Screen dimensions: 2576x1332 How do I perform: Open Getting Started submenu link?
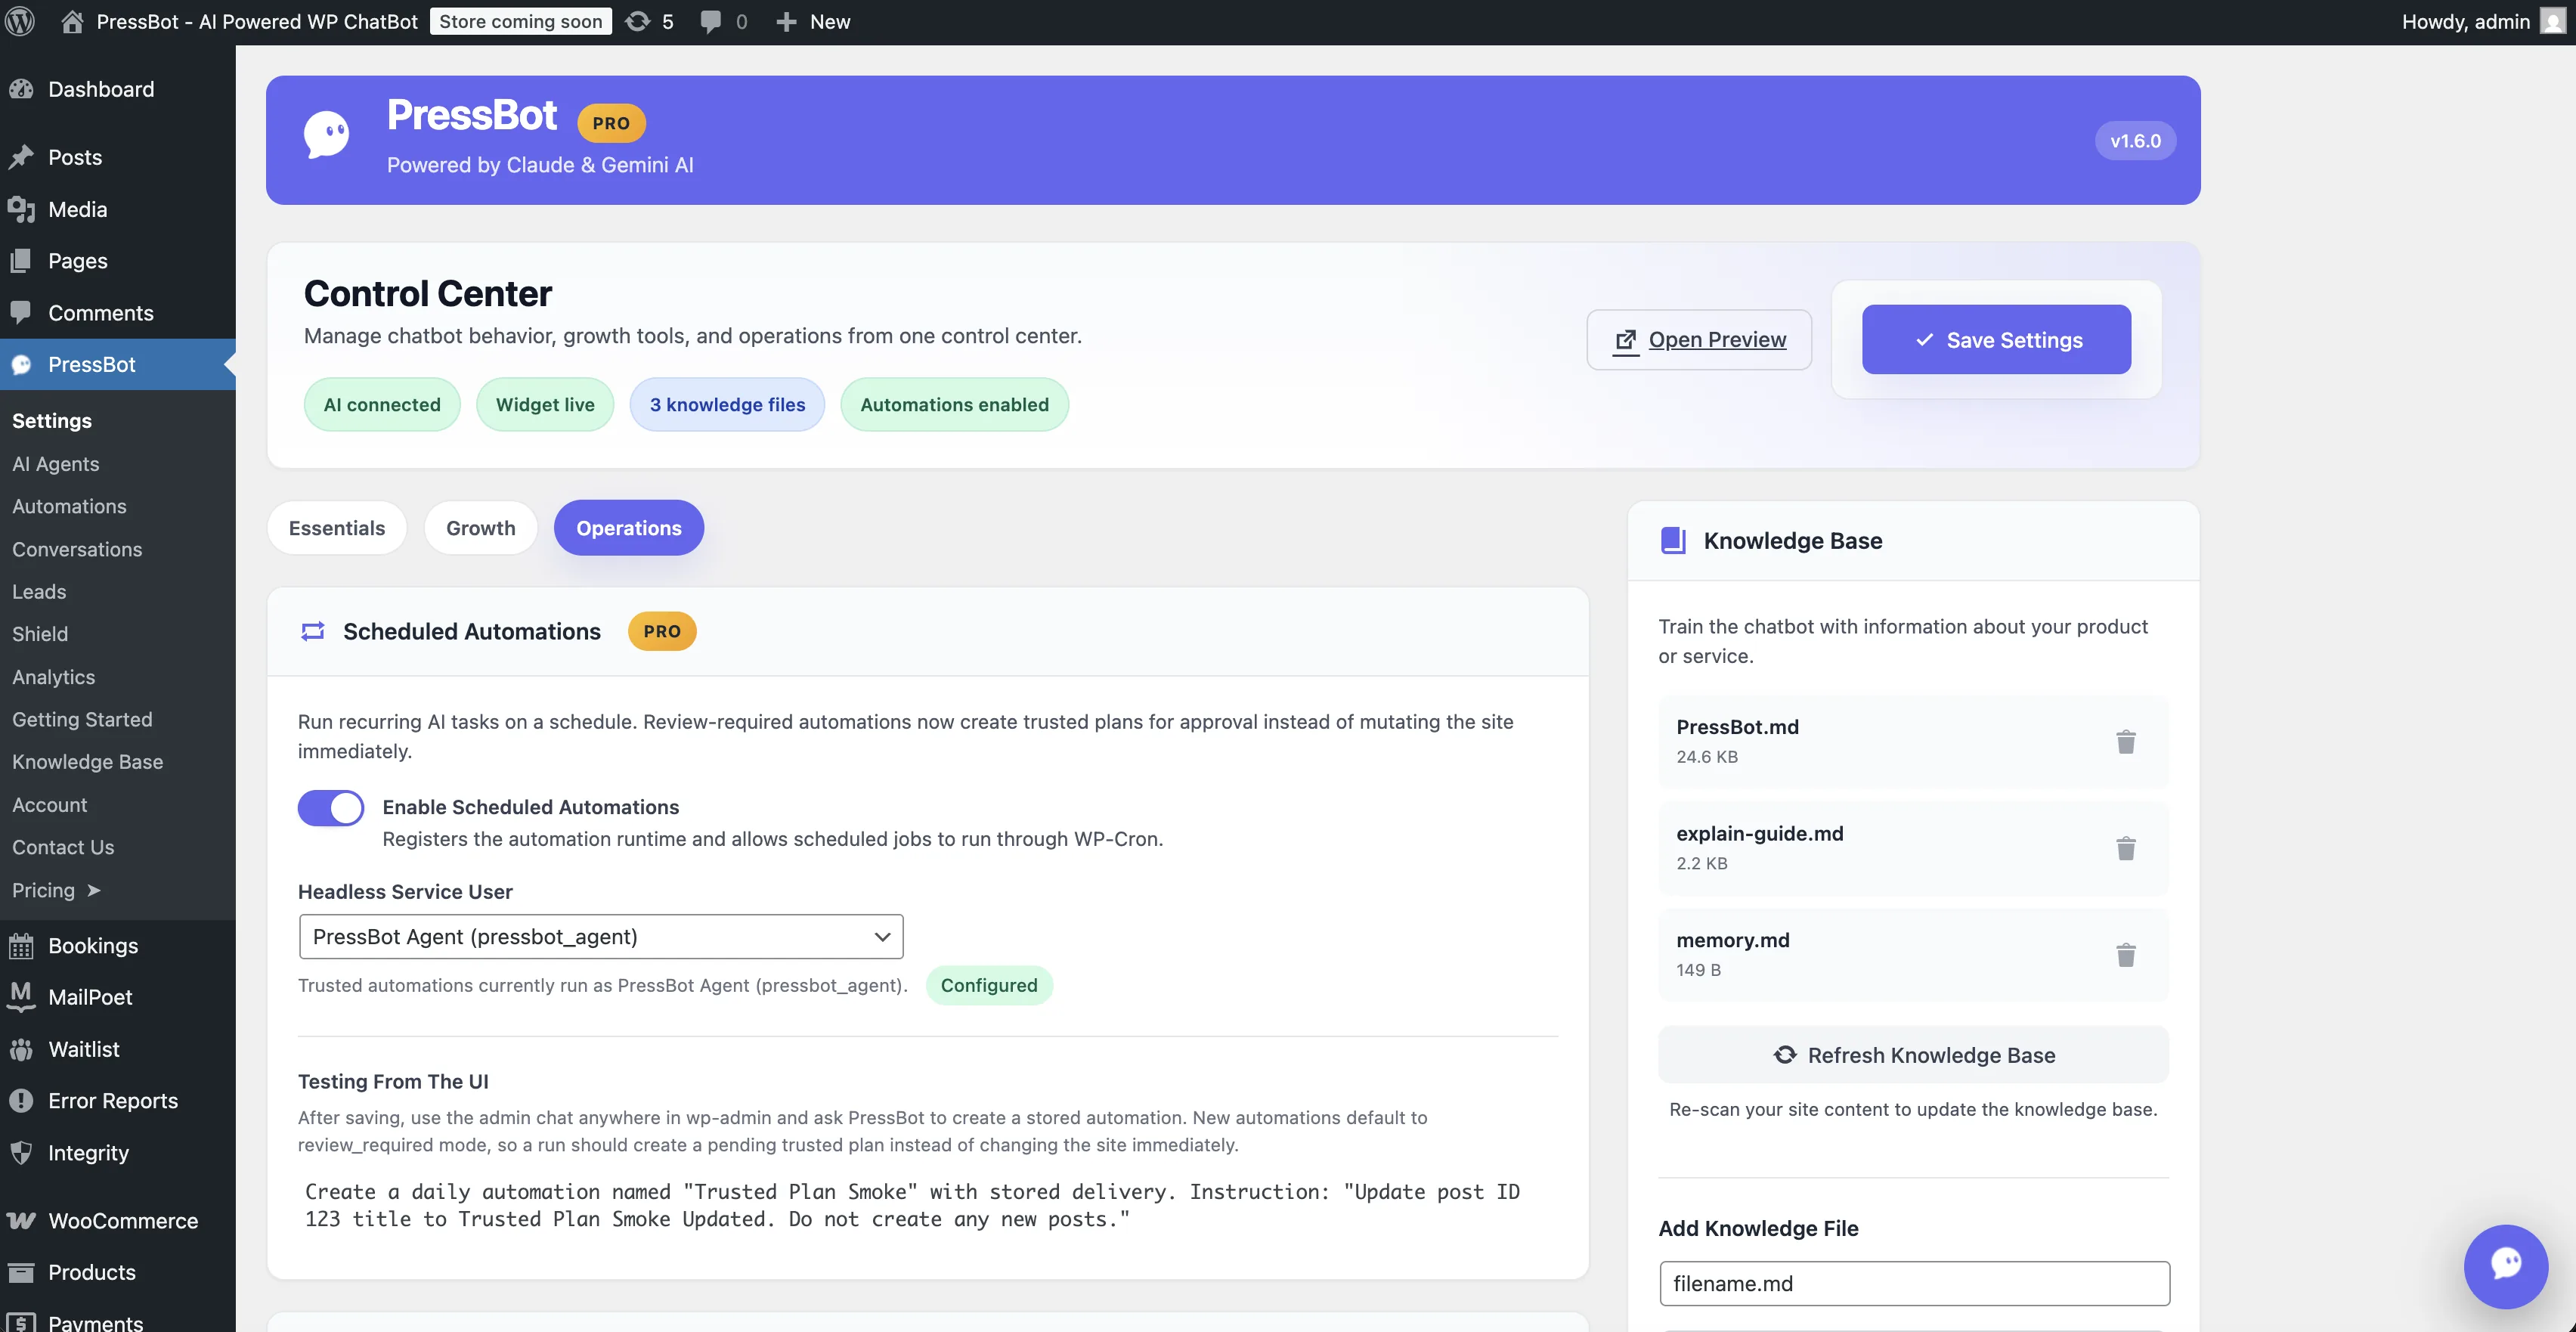(x=82, y=719)
